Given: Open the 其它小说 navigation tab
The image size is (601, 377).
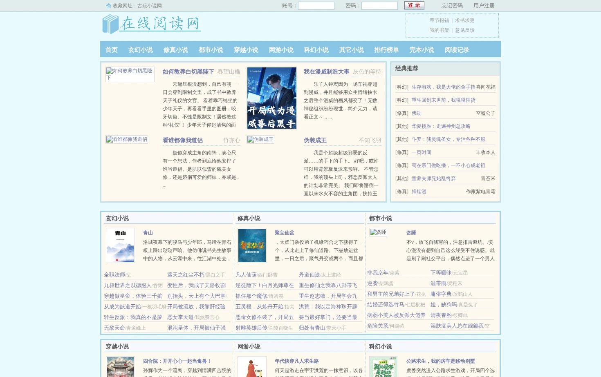Looking at the screenshot, I should pyautogui.click(x=352, y=50).
